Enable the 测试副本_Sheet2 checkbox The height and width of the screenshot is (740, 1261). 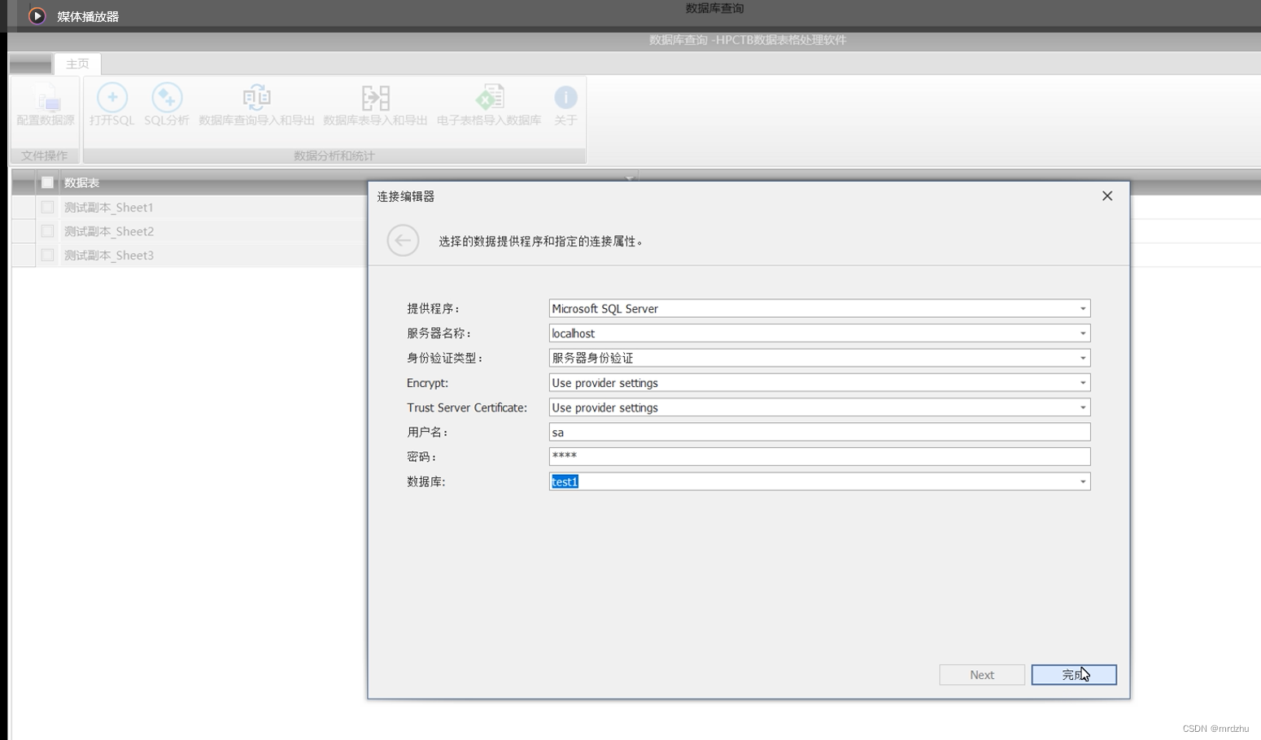48,232
